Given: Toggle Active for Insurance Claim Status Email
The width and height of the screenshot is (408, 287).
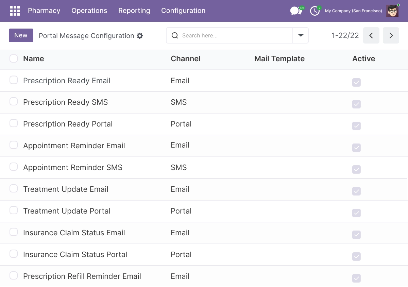Looking at the screenshot, I should pos(356,235).
